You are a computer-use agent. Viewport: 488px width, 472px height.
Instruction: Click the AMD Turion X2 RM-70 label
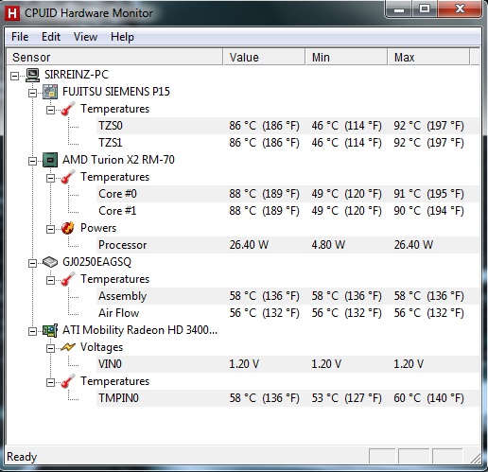click(118, 160)
